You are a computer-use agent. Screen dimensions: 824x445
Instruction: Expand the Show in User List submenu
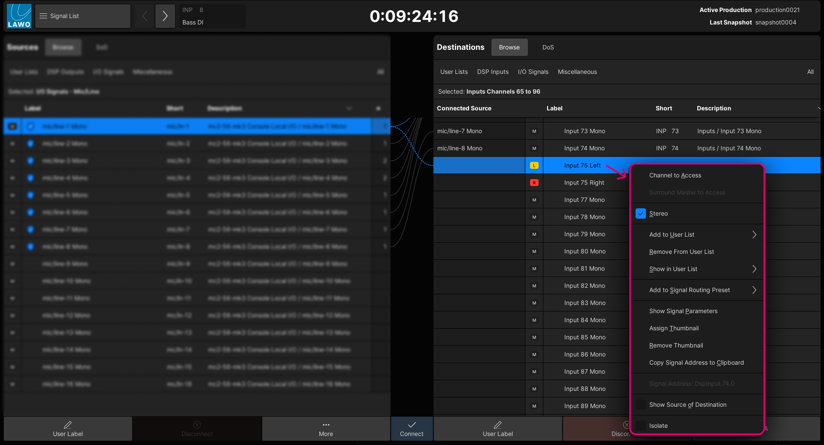pyautogui.click(x=754, y=269)
